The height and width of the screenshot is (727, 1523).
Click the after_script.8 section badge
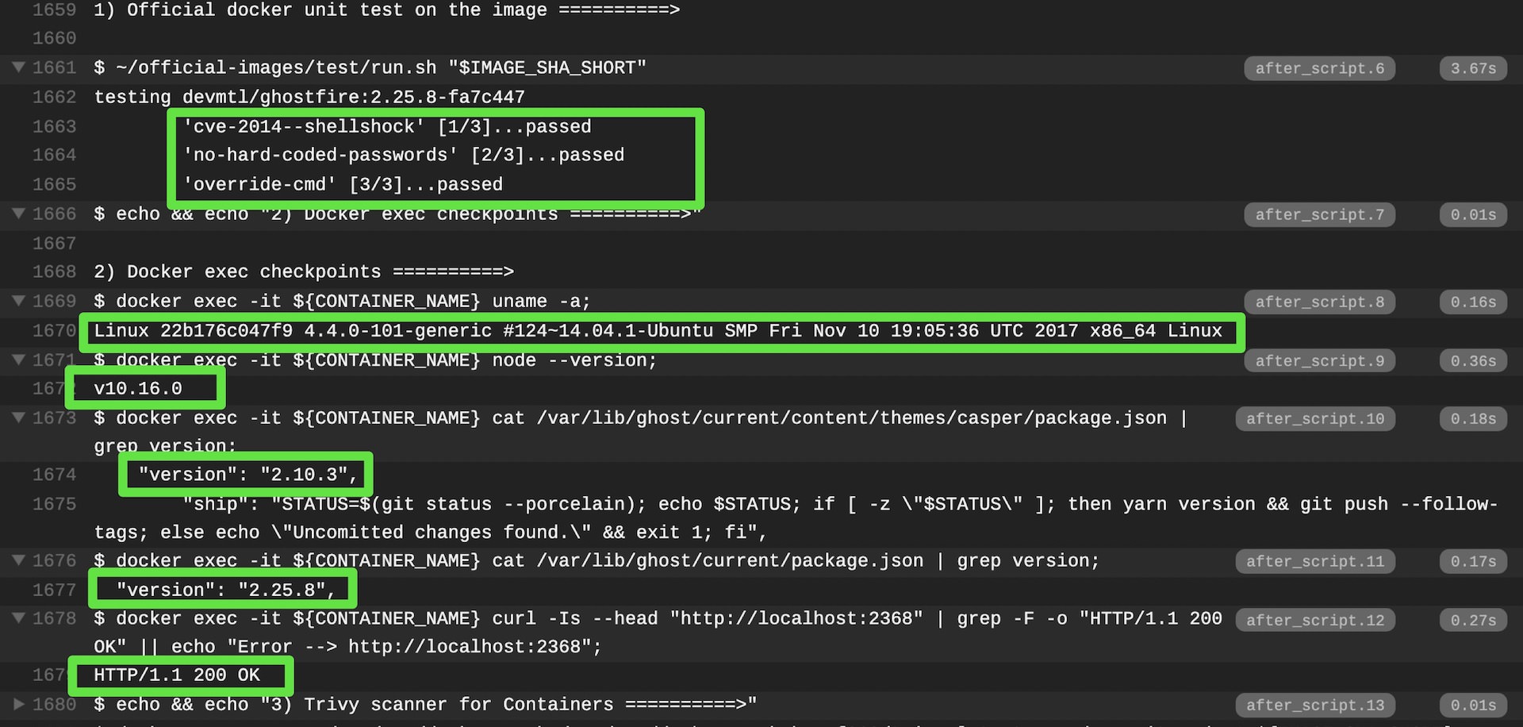tap(1319, 302)
